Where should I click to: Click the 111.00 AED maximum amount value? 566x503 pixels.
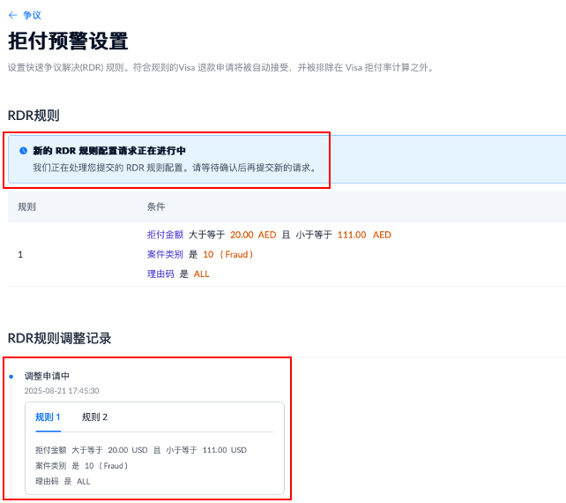click(364, 235)
